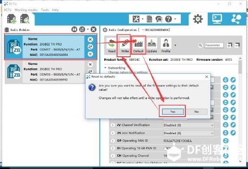The height and width of the screenshot is (169, 248).
Task: Click the first refresh icon beside dialog
Action: click(226, 80)
